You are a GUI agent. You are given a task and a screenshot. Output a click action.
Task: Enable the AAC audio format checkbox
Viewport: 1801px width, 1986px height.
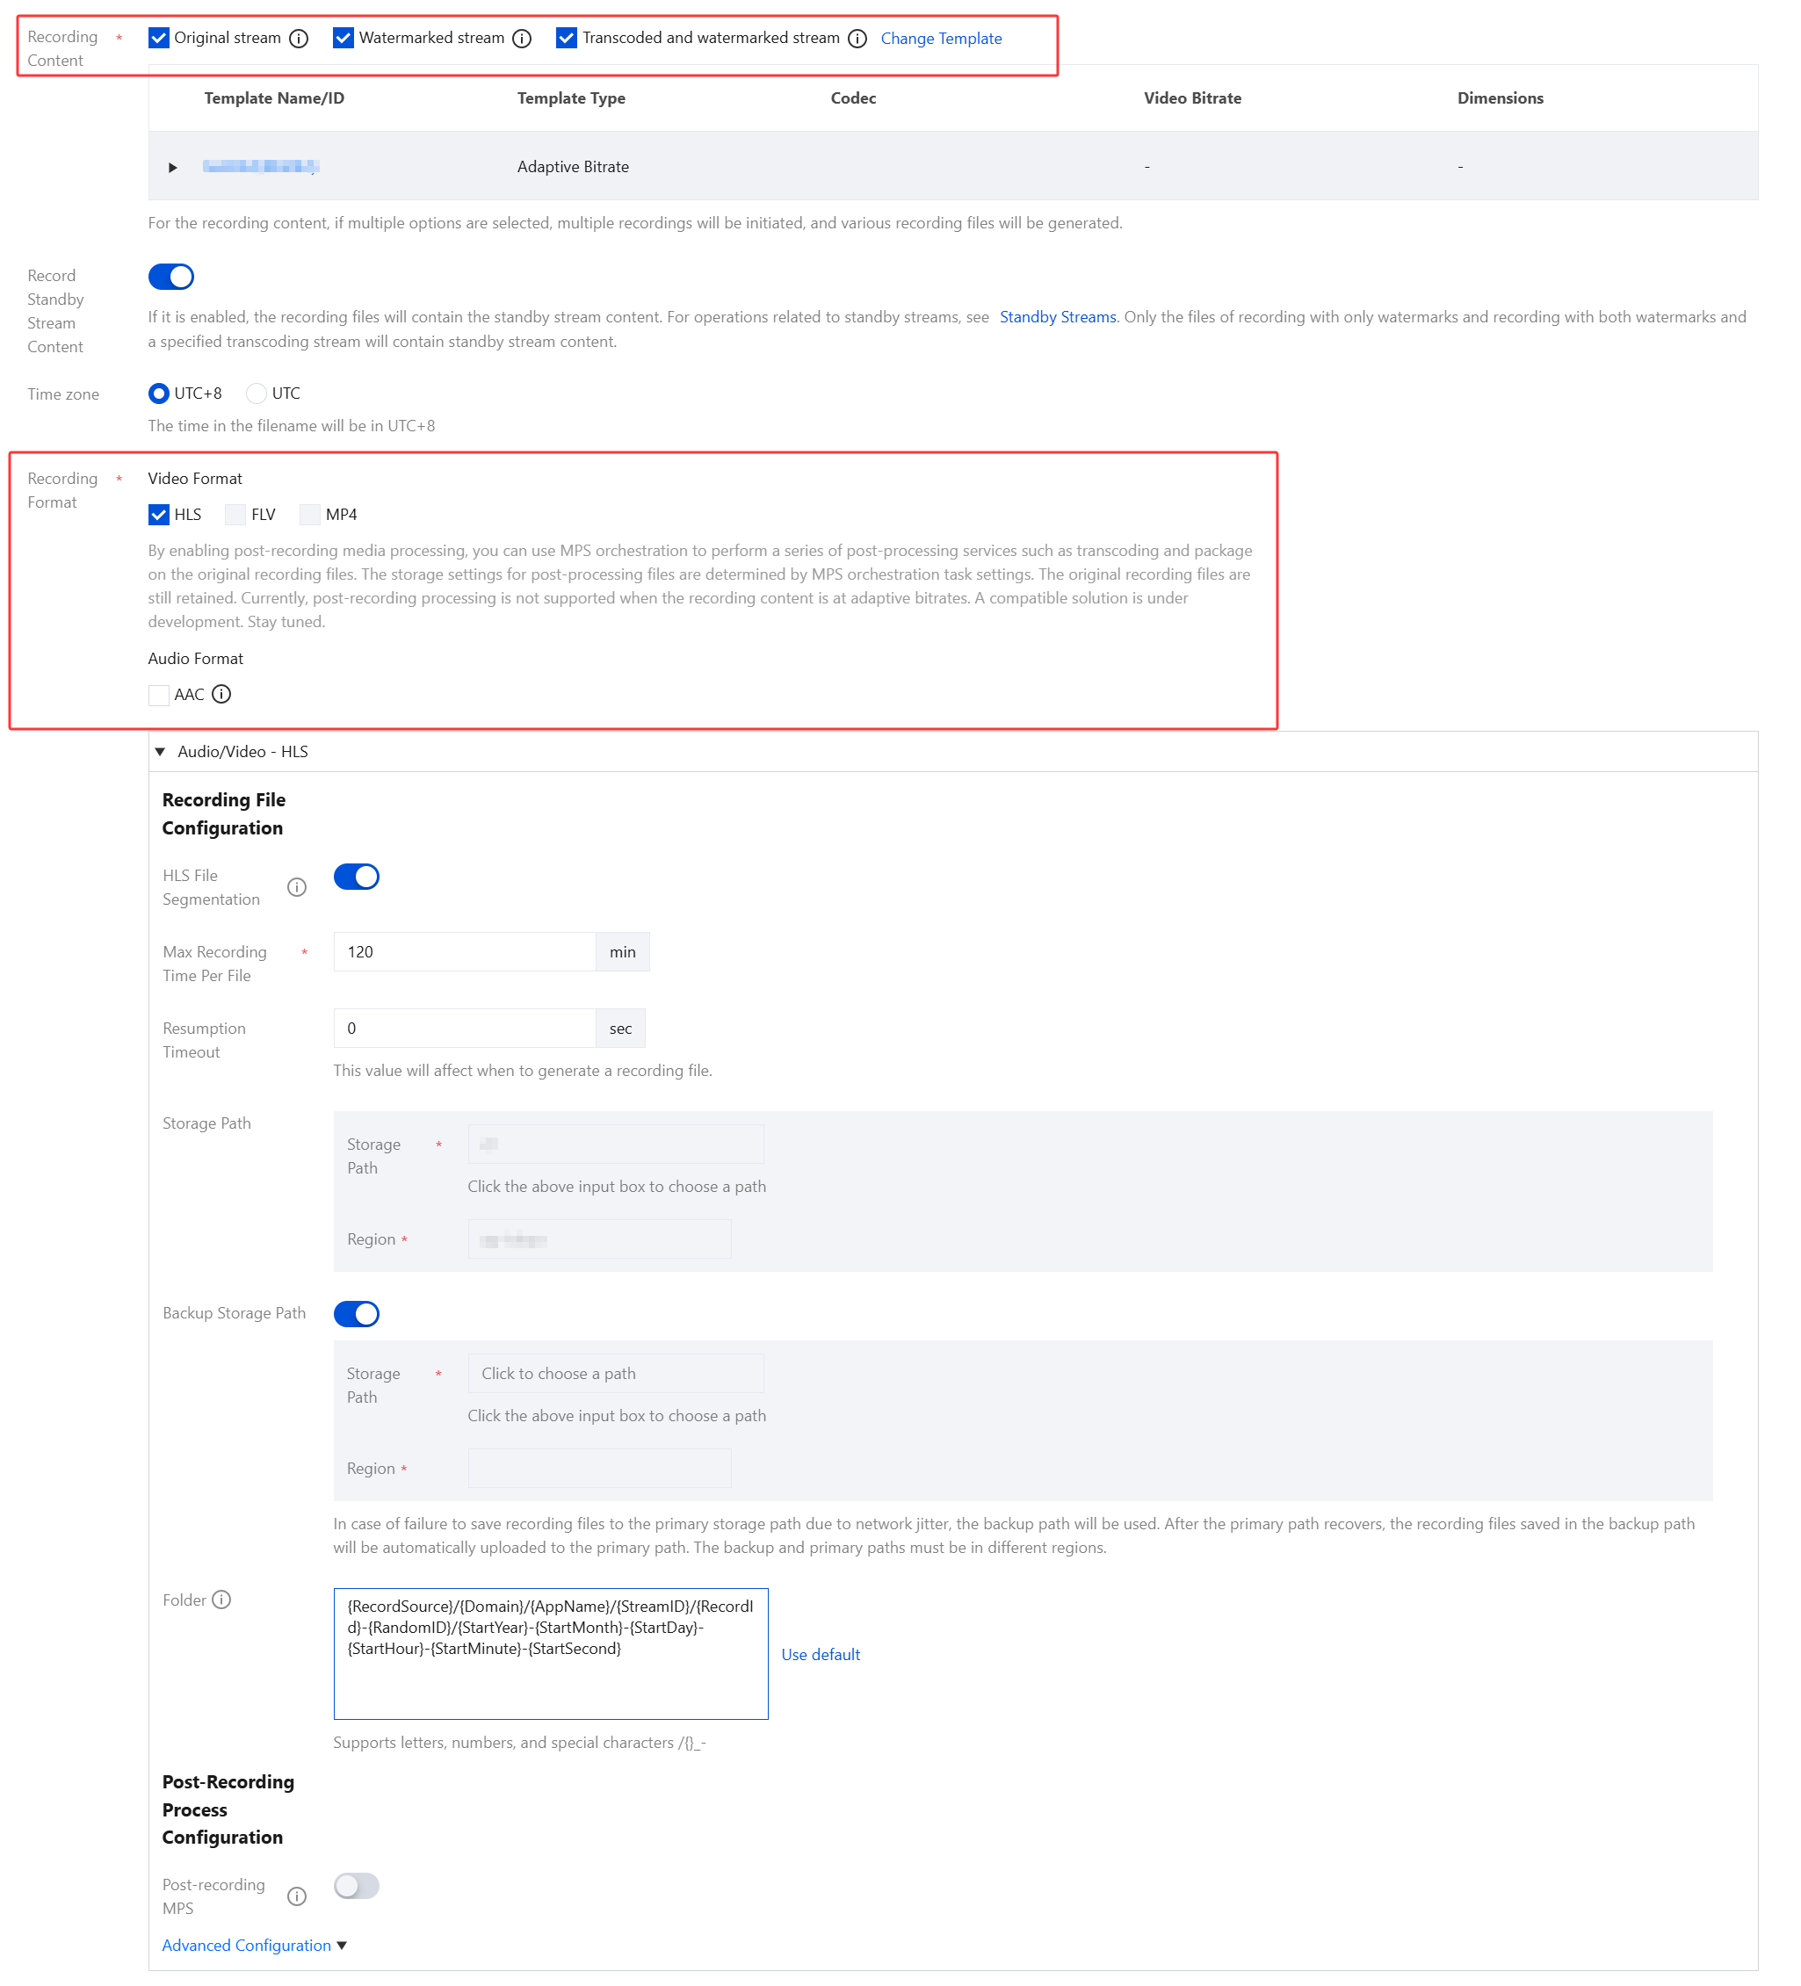click(159, 696)
